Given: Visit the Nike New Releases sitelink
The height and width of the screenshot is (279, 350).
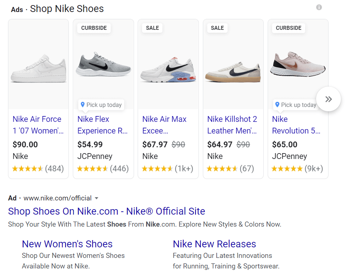Looking at the screenshot, I should pos(214,244).
